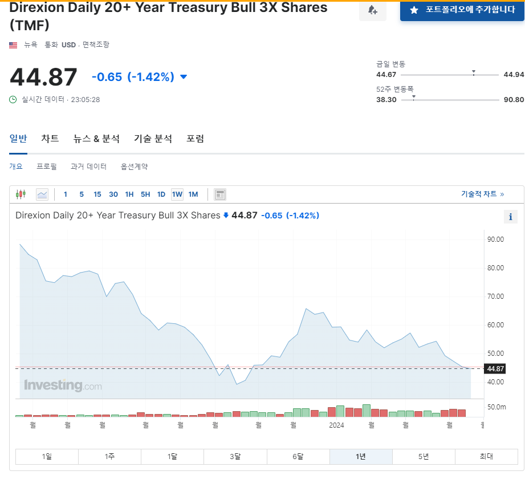Click the US flag icon
This screenshot has height=479, width=525.
pos(13,45)
